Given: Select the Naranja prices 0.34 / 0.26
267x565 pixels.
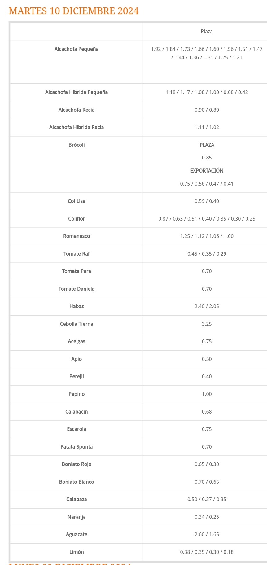Looking at the screenshot, I should point(207,517).
